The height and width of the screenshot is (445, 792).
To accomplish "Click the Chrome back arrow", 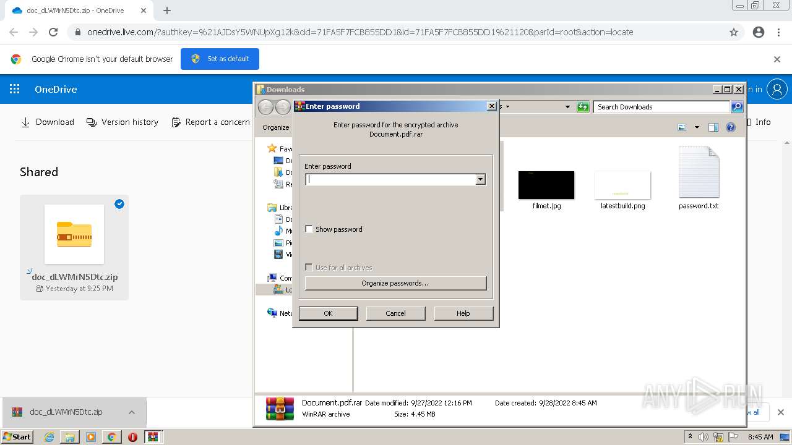I will coord(14,32).
